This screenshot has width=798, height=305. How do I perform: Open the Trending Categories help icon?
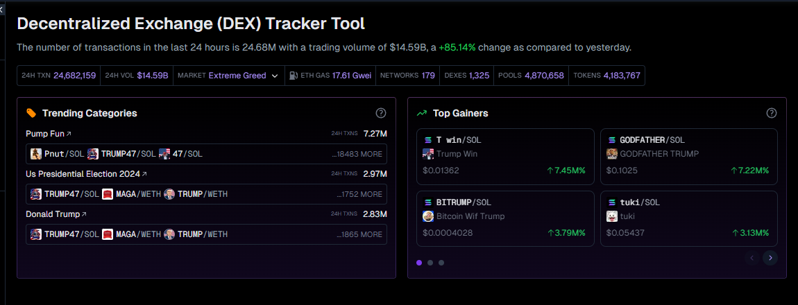[x=381, y=113]
